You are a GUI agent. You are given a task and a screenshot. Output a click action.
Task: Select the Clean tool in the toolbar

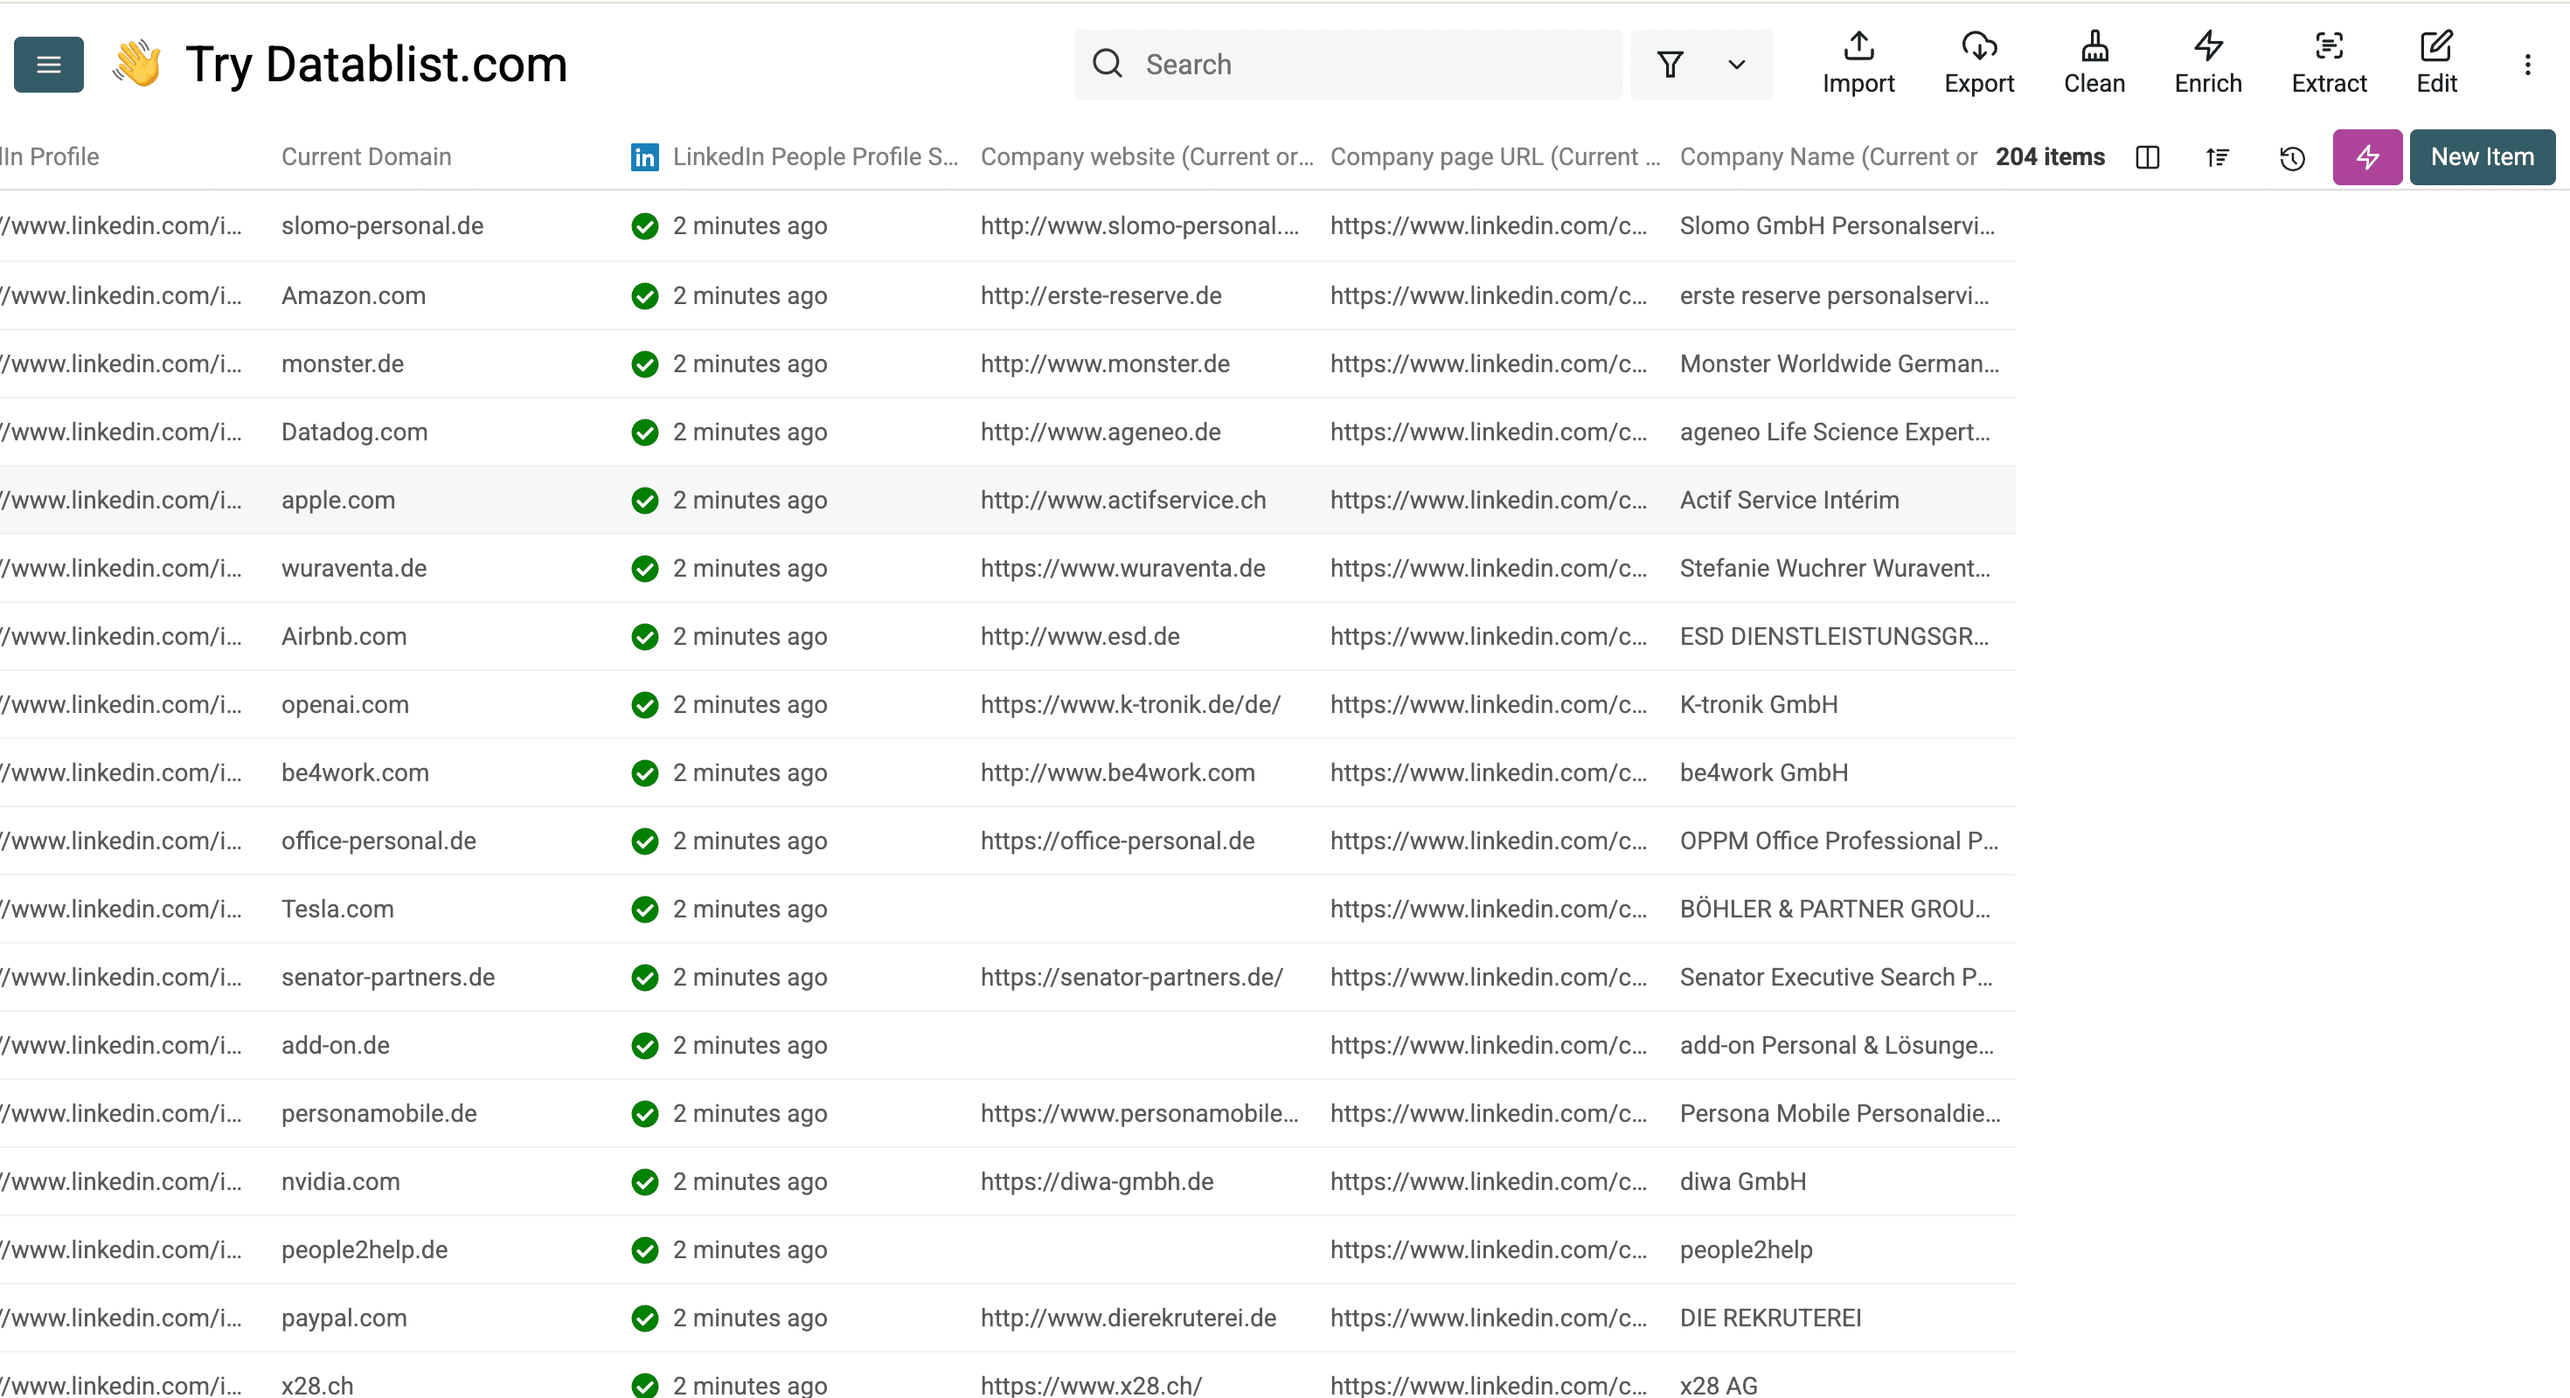[2093, 62]
